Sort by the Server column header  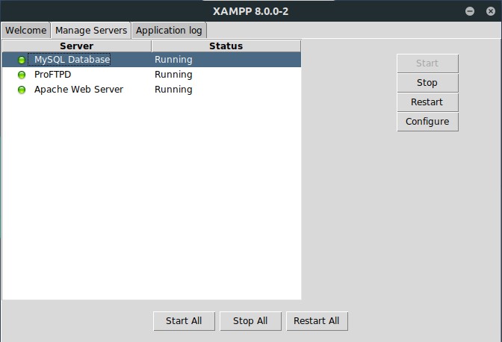(x=77, y=46)
